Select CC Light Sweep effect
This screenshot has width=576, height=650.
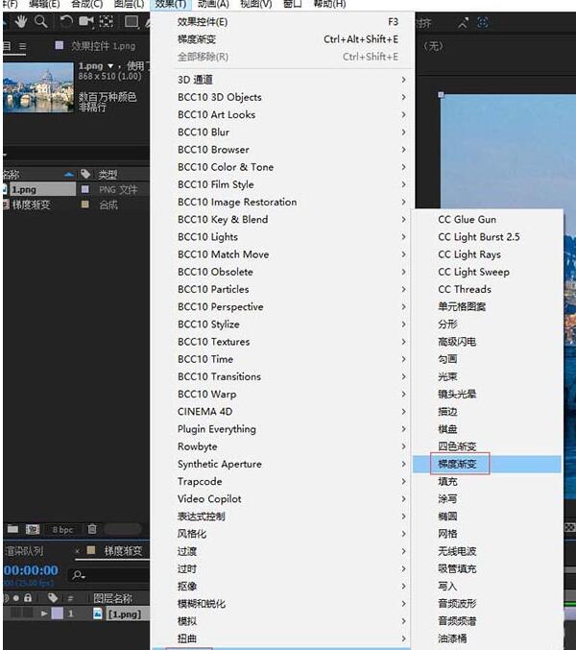tap(488, 272)
